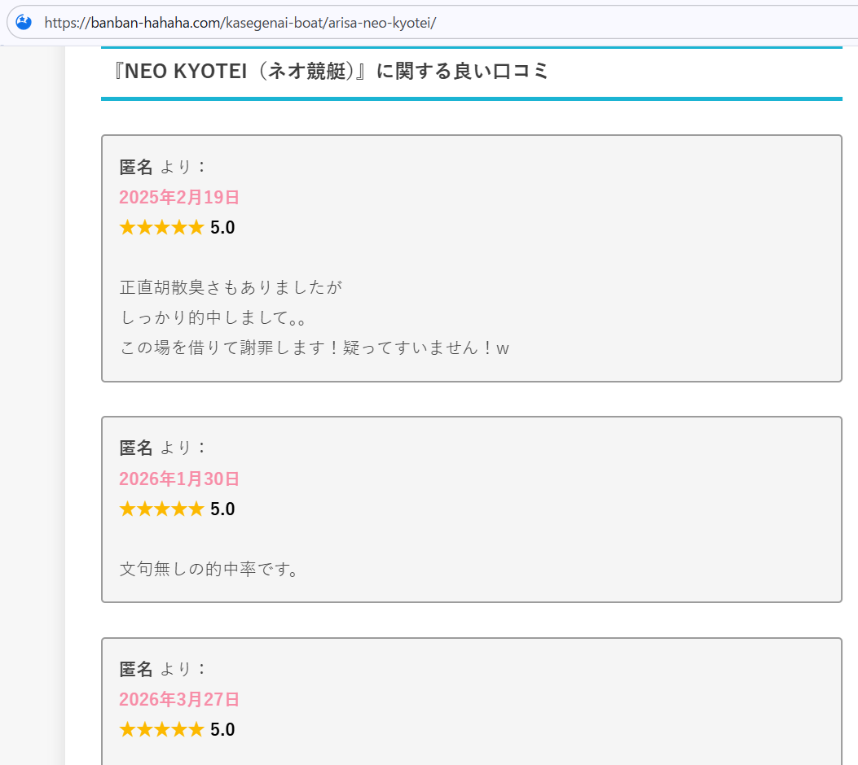Click the third star in the top review rating
Image resolution: width=858 pixels, height=765 pixels.
(161, 227)
